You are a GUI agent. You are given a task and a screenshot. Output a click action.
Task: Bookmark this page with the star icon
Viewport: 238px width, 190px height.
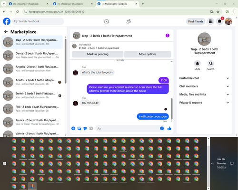coord(218,12)
